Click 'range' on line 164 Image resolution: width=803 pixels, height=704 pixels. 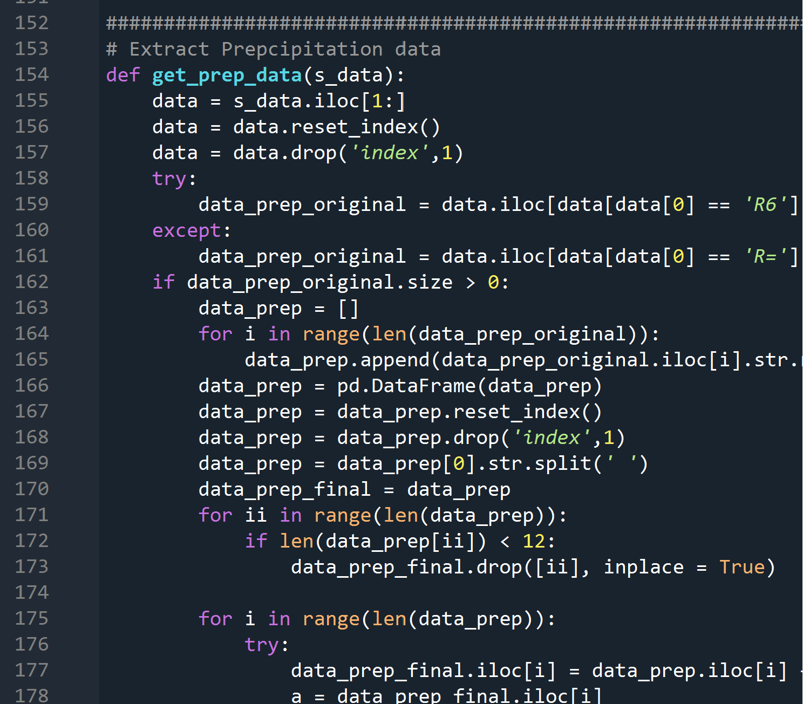click(331, 334)
